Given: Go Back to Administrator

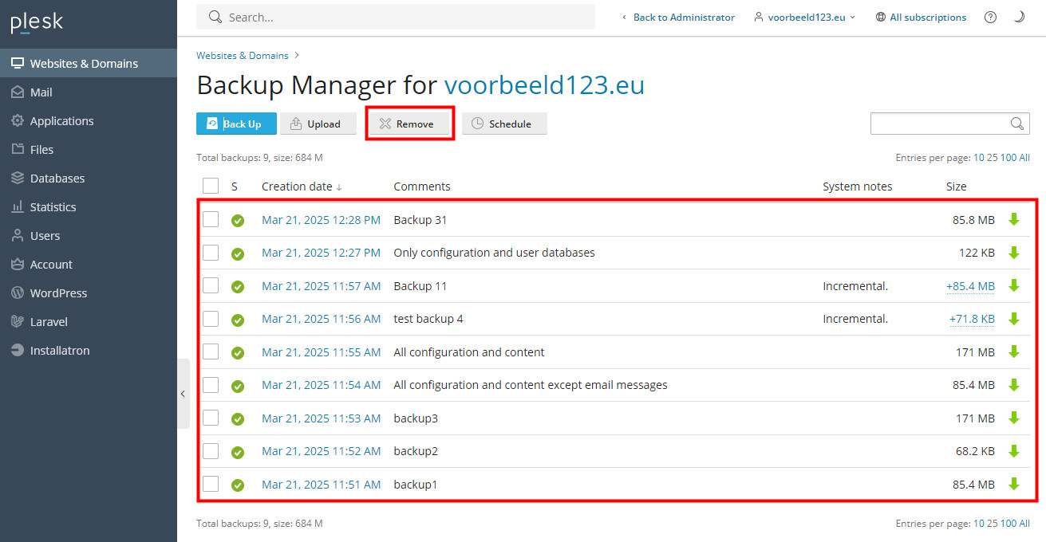Looking at the screenshot, I should (x=678, y=17).
